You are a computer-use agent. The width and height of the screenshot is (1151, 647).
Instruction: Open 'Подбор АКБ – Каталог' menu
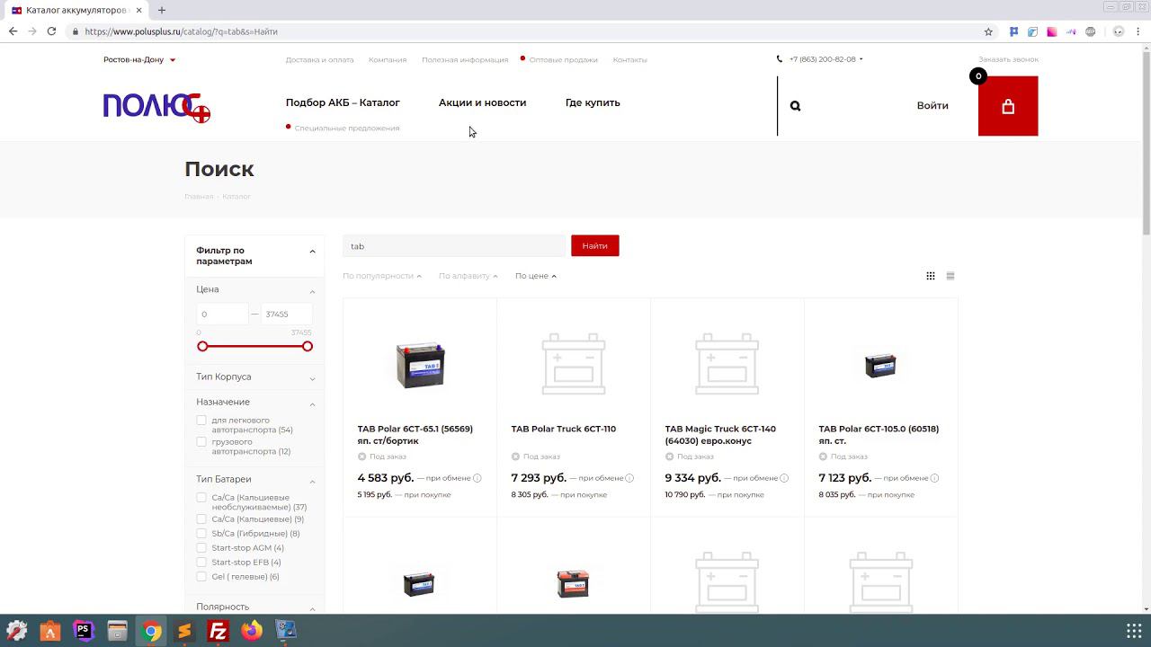coord(343,102)
